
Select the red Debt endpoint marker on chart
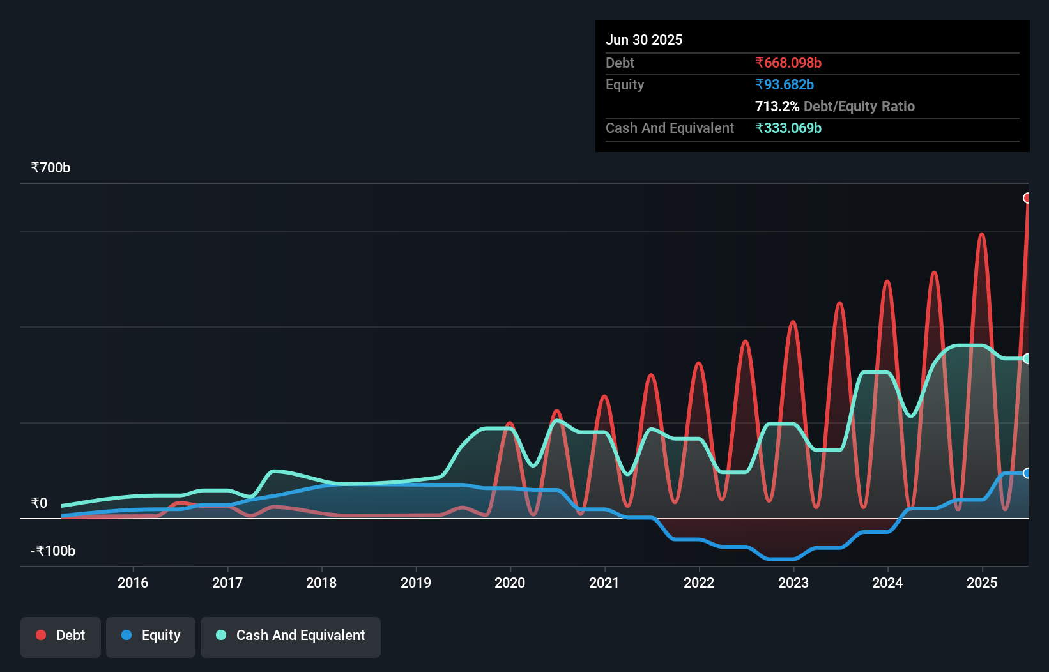coord(1027,198)
